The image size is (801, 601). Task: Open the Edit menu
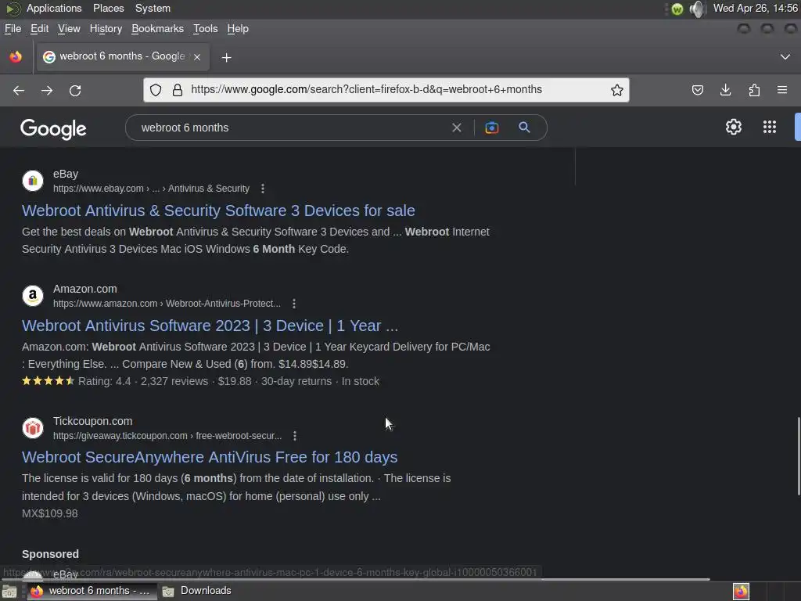coord(39,29)
